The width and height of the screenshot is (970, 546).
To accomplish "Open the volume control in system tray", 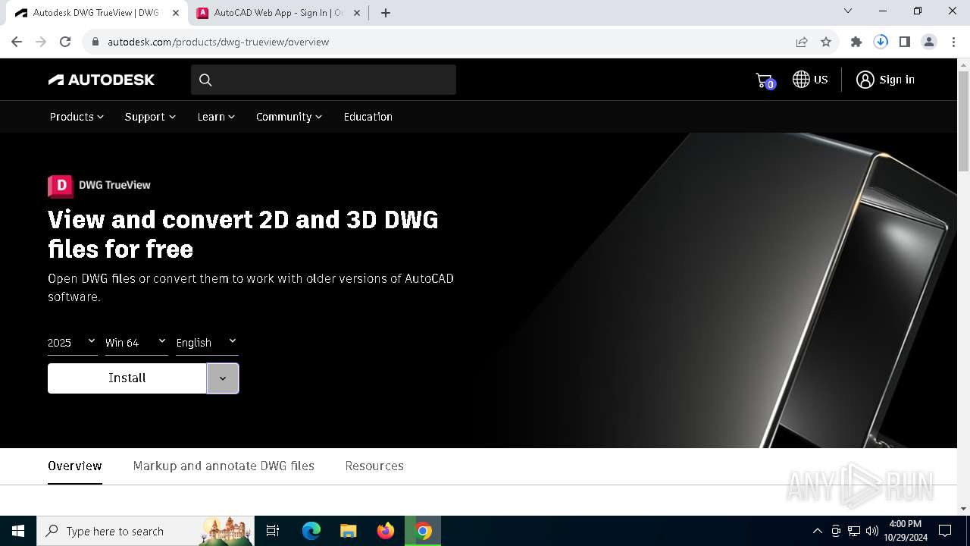I will pos(872,531).
